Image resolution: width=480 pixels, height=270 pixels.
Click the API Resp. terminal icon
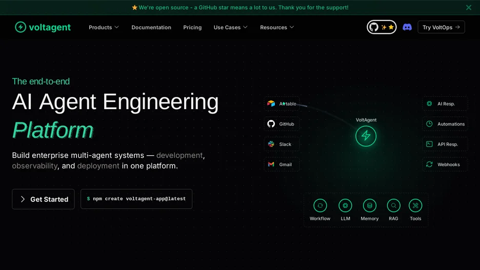(x=429, y=144)
